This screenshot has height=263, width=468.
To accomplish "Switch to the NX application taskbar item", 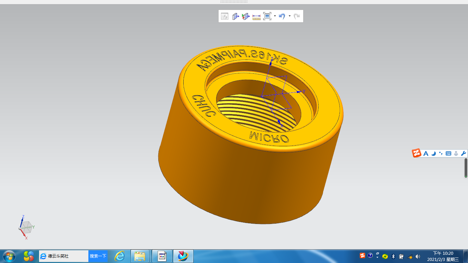I will point(183,256).
